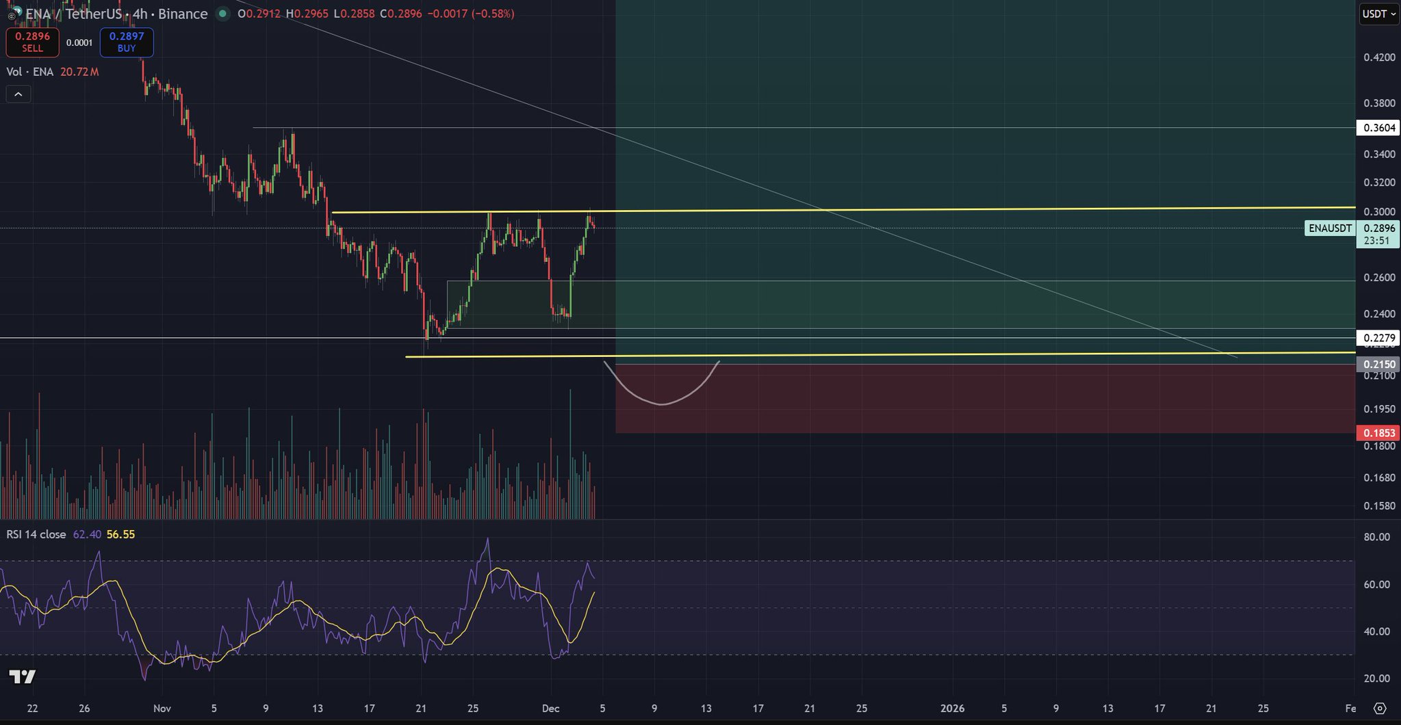Click the 0.3604 horizontal line price label
Screen dimensions: 1401x725
pyautogui.click(x=1378, y=128)
